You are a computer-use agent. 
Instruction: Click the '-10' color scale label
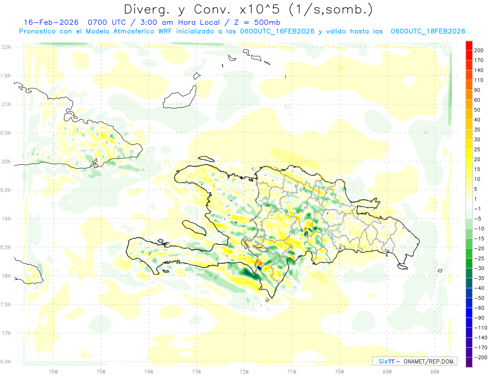[480, 229]
